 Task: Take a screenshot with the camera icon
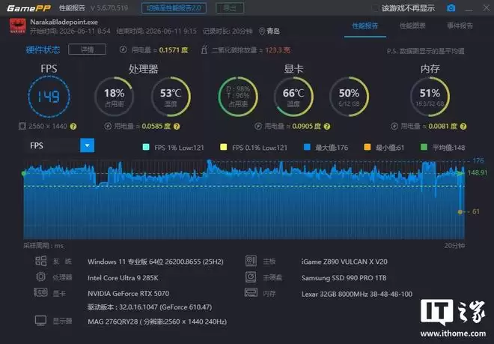451,8
